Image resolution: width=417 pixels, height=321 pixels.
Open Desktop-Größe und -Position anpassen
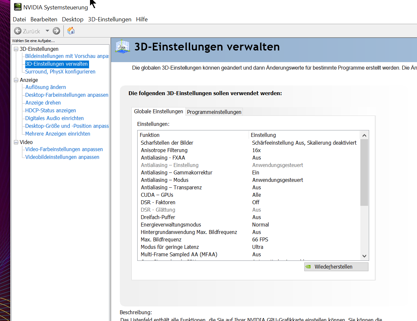[67, 126]
